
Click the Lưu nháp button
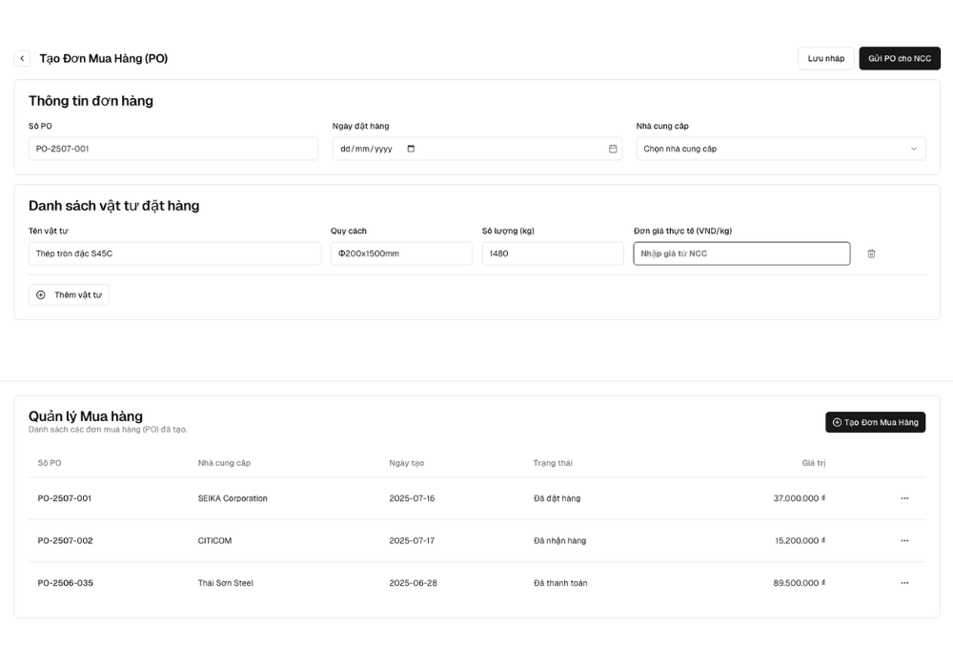coord(826,58)
